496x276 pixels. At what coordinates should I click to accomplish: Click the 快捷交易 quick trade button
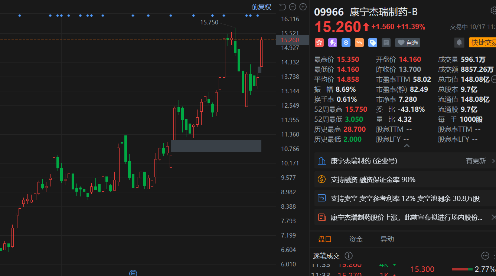483,43
